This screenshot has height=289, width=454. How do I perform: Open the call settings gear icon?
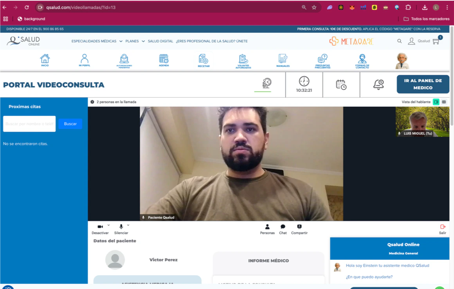point(92,102)
